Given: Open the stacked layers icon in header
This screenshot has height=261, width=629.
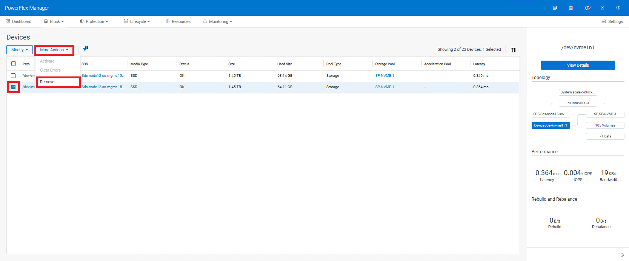Looking at the screenshot, I should point(555,8).
